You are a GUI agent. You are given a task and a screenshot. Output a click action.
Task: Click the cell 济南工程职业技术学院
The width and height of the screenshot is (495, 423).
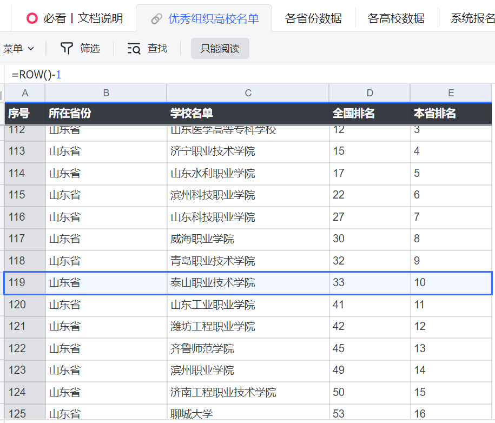click(223, 392)
